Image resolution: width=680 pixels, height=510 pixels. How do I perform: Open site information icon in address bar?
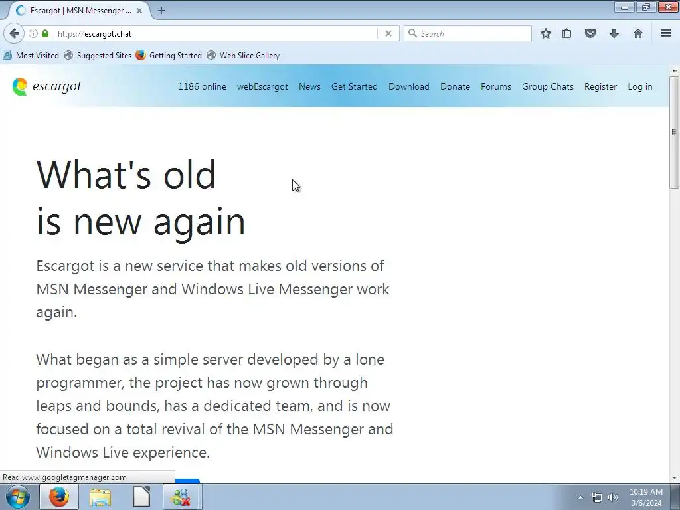[33, 33]
